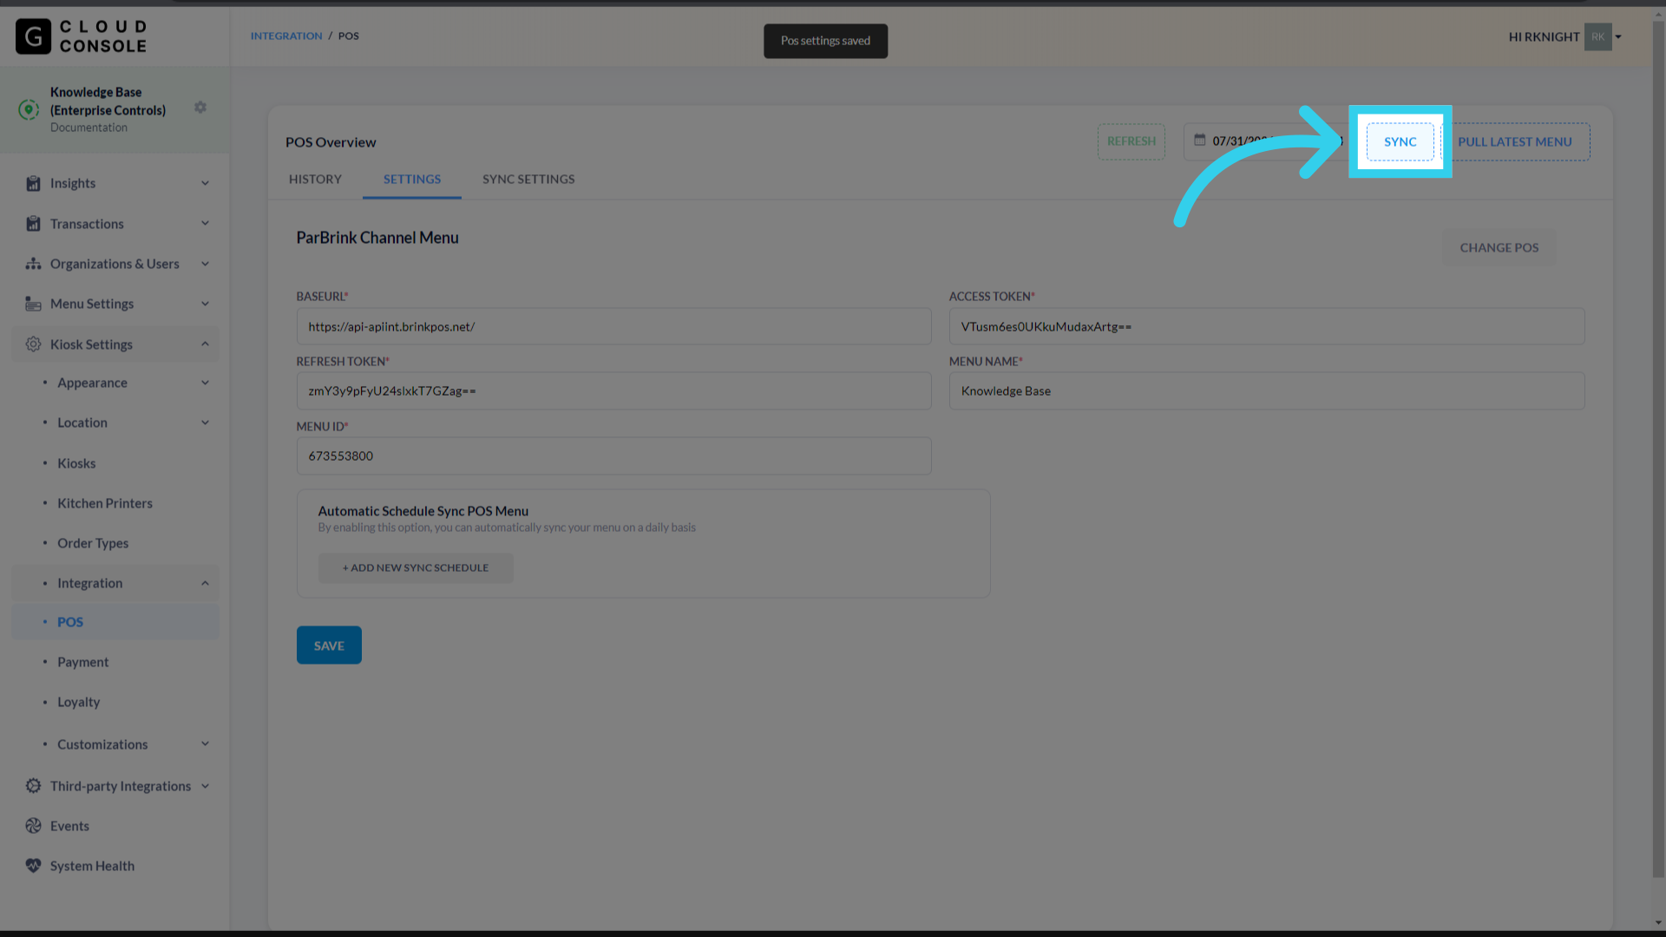
Task: Click the page vertical scrollbar
Action: (1658, 451)
